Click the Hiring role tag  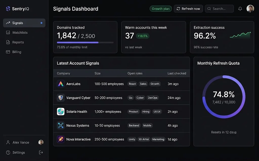(x=146, y=112)
